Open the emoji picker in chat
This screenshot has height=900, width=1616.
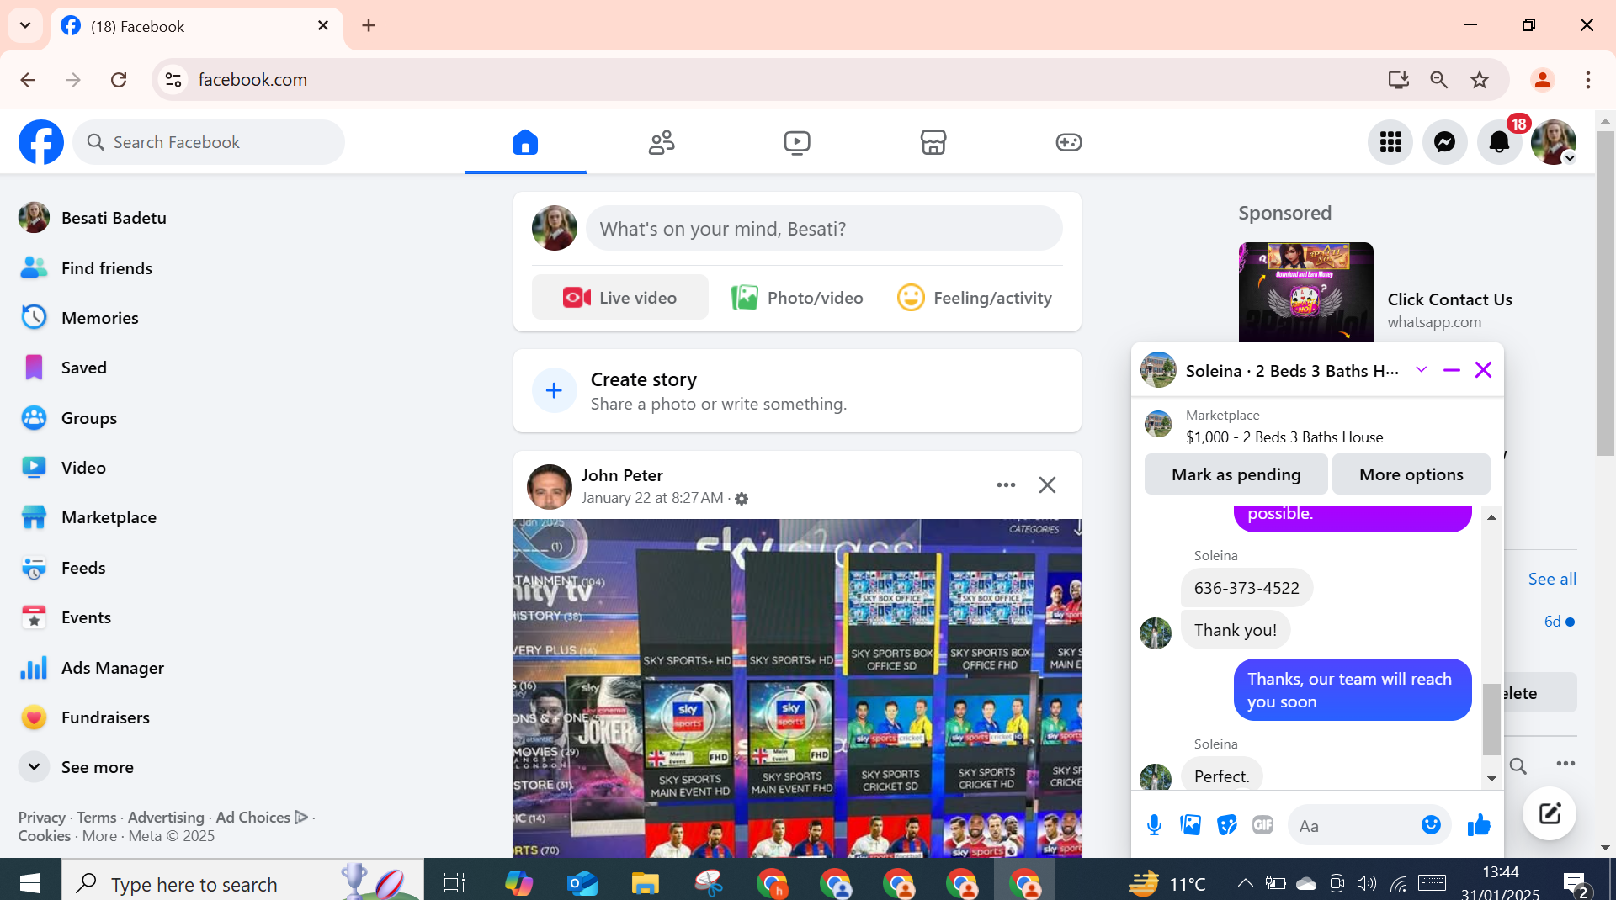[1431, 825]
